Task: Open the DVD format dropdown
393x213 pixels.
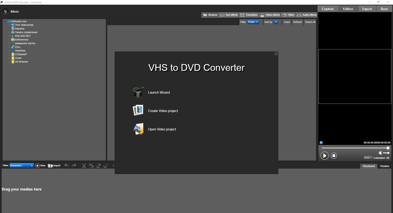Action: [368, 158]
